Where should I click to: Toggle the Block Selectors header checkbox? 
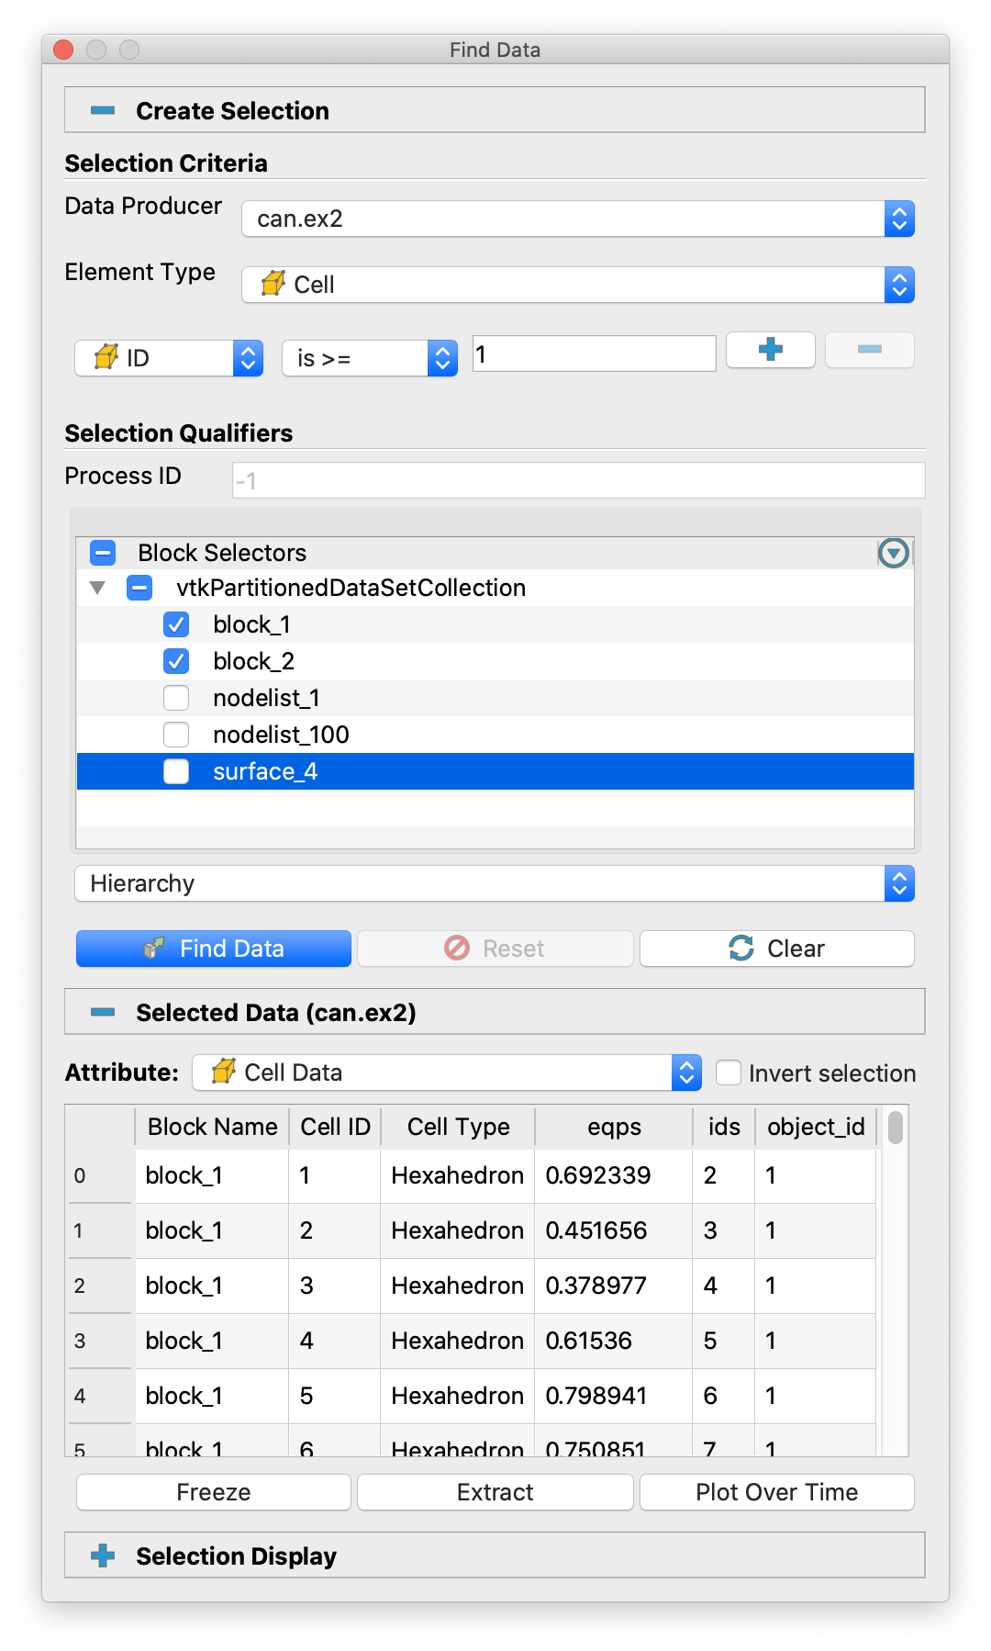click(x=103, y=553)
